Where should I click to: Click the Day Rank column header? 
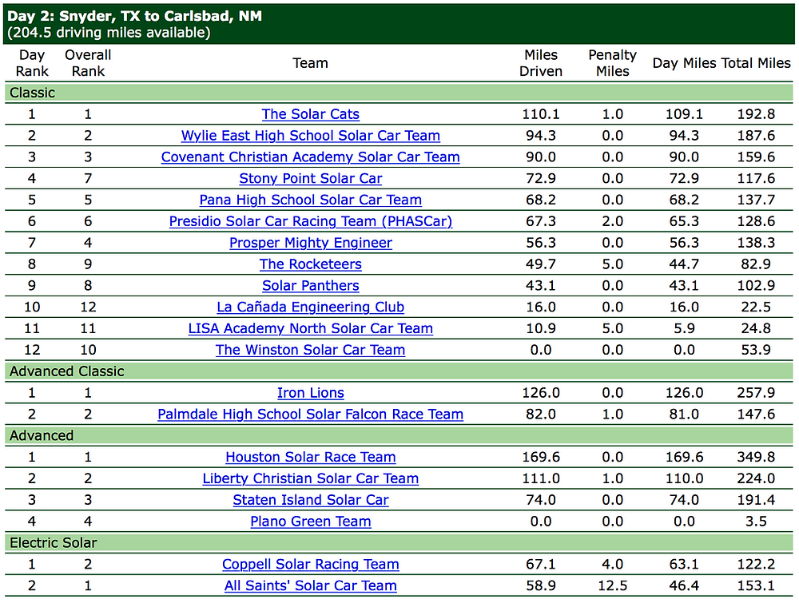32,63
